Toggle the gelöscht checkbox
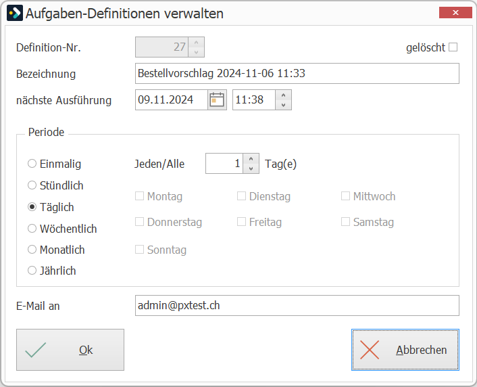 [x=453, y=47]
